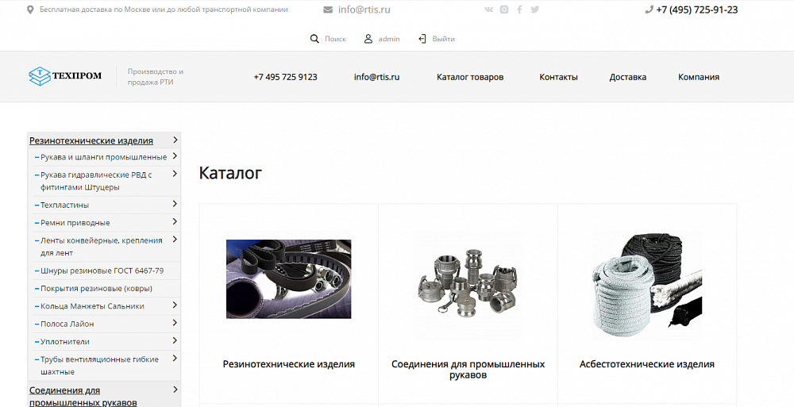The width and height of the screenshot is (794, 407).
Task: Open the Facebook icon
Action: (x=519, y=9)
